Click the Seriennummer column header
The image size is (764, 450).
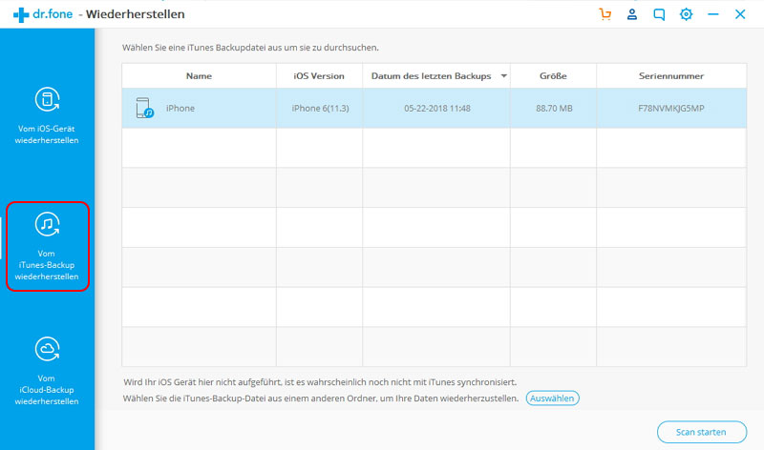[671, 76]
